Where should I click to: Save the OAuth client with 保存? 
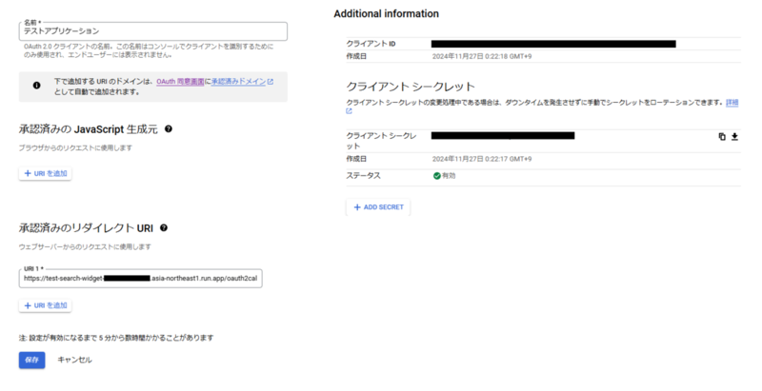32,360
